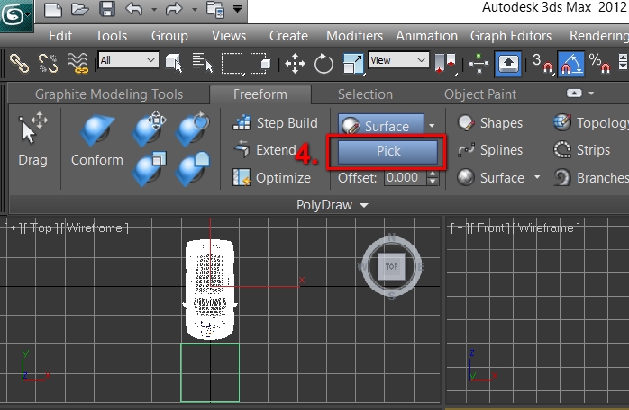This screenshot has width=629, height=410.
Task: Open Select by Name list
Action: coord(203,63)
